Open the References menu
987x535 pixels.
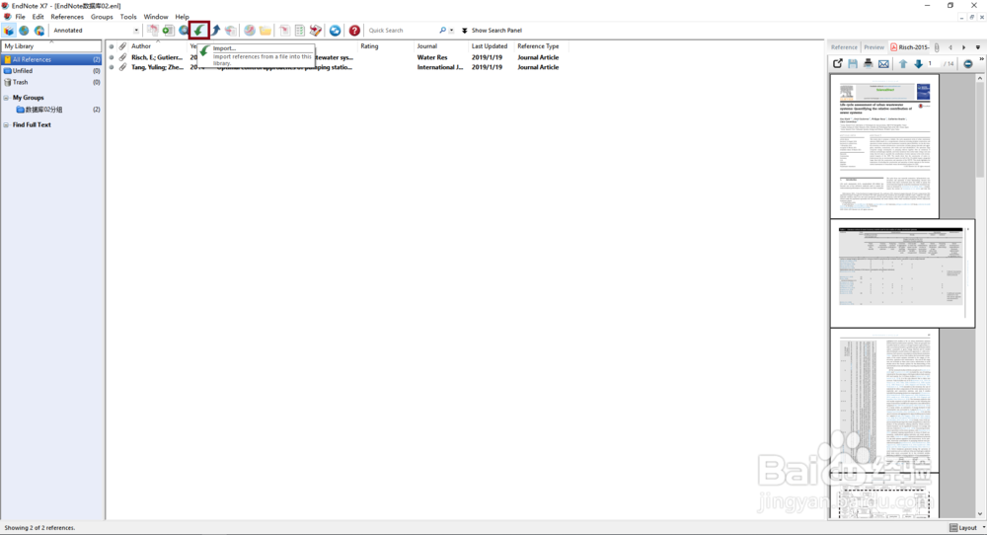click(67, 17)
